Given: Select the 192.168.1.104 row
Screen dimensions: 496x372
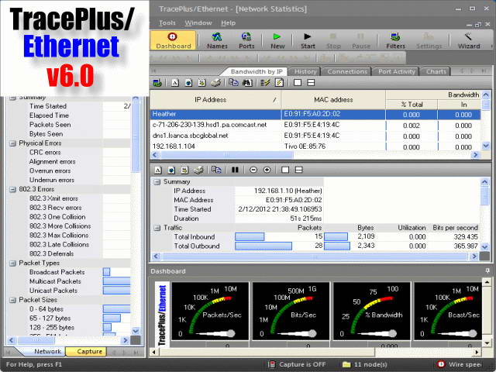Looking at the screenshot, I should click(x=315, y=146).
